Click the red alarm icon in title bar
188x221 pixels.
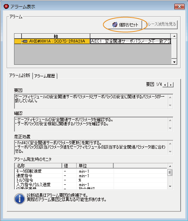point(6,6)
